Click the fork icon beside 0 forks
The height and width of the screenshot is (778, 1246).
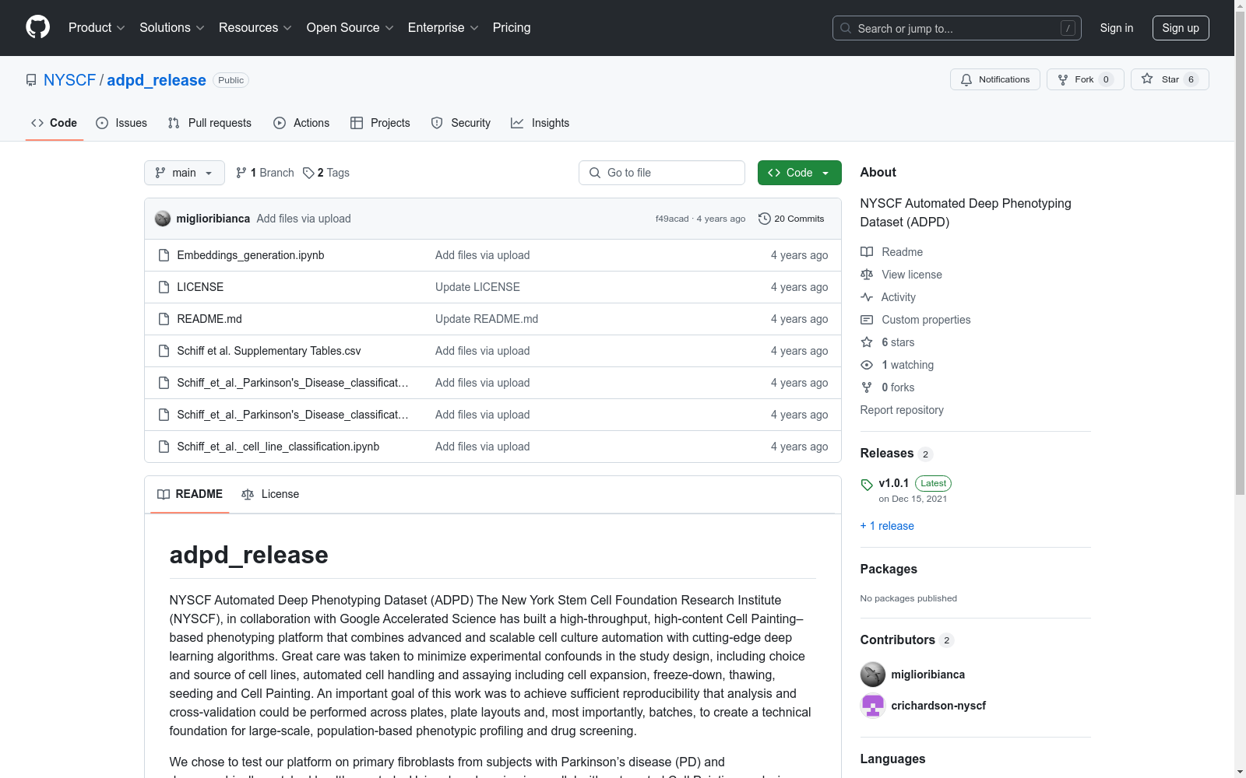pos(867,387)
